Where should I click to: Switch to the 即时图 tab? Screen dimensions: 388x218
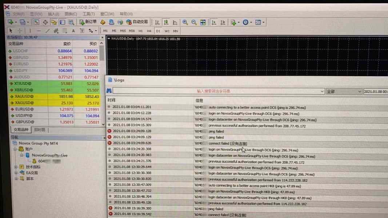pos(40,130)
